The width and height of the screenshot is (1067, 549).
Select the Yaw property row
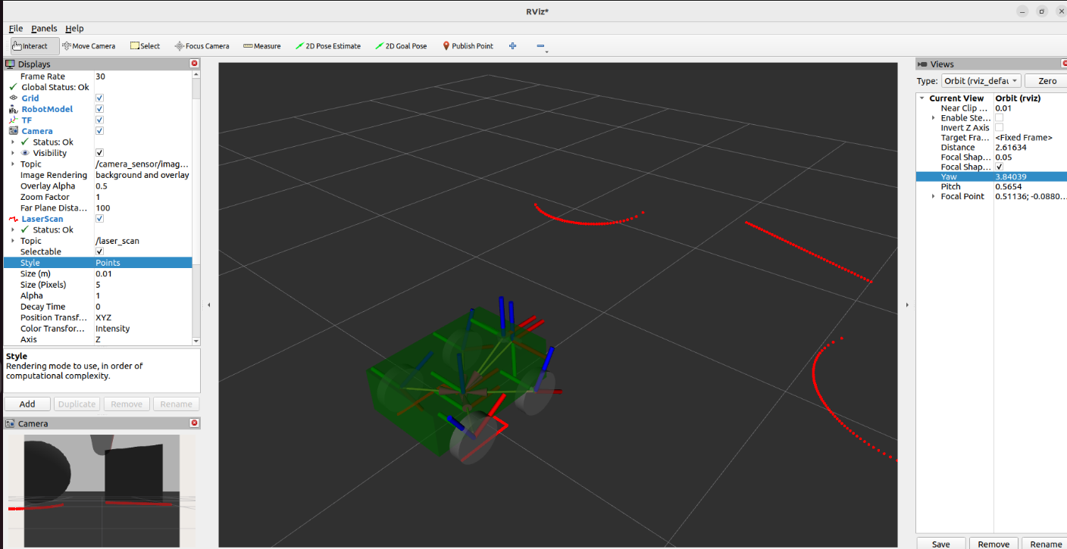pyautogui.click(x=991, y=176)
